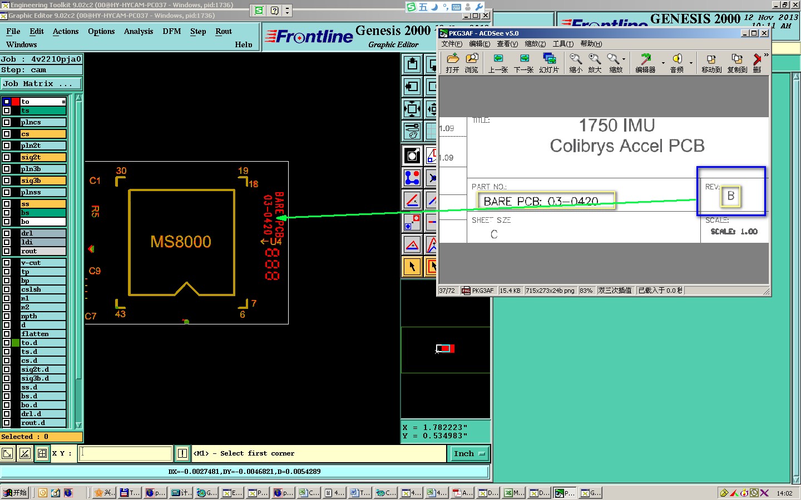The image size is (801, 500).
Task: Open the File menu in Graphic Editor
Action: [x=13, y=32]
